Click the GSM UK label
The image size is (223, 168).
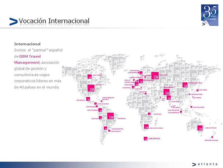pos(127,80)
